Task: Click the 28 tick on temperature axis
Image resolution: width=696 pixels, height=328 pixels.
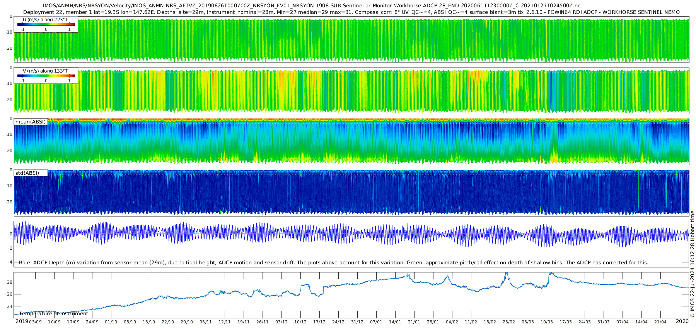Action: [x=10, y=282]
